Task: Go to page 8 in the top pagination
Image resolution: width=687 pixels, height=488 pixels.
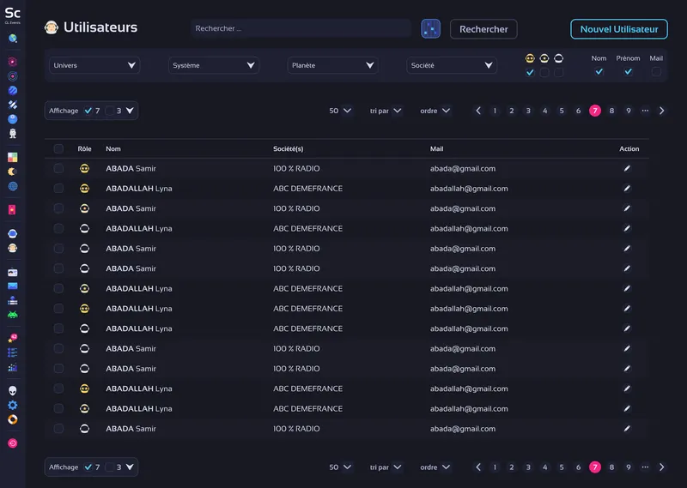Action: 611,111
